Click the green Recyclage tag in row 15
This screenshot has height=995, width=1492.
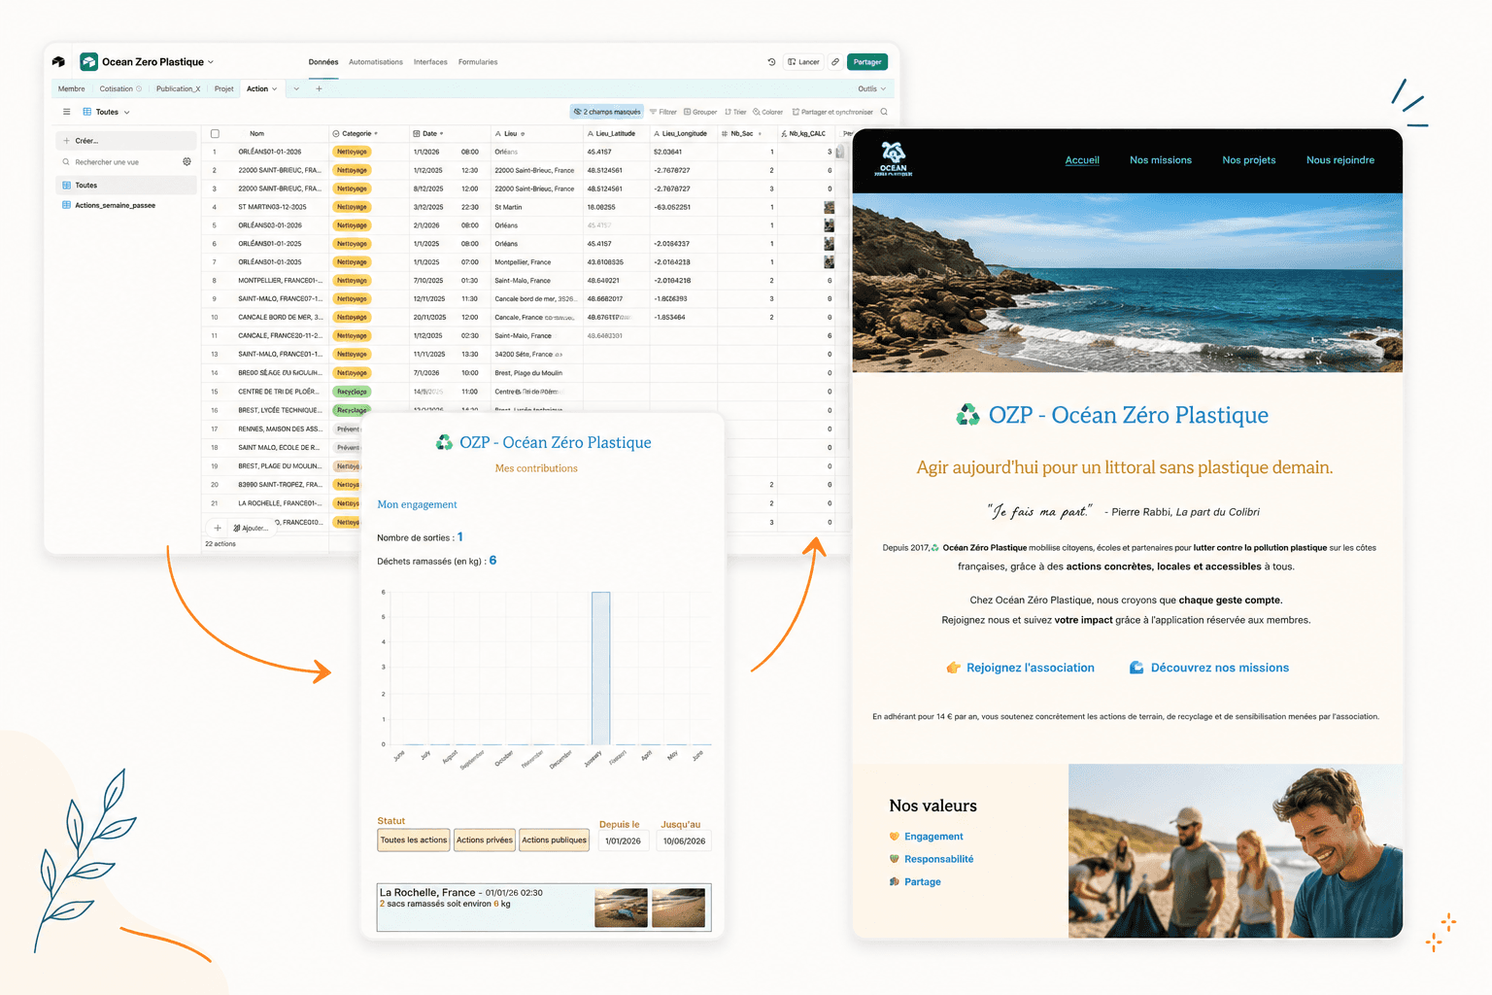pyautogui.click(x=352, y=392)
